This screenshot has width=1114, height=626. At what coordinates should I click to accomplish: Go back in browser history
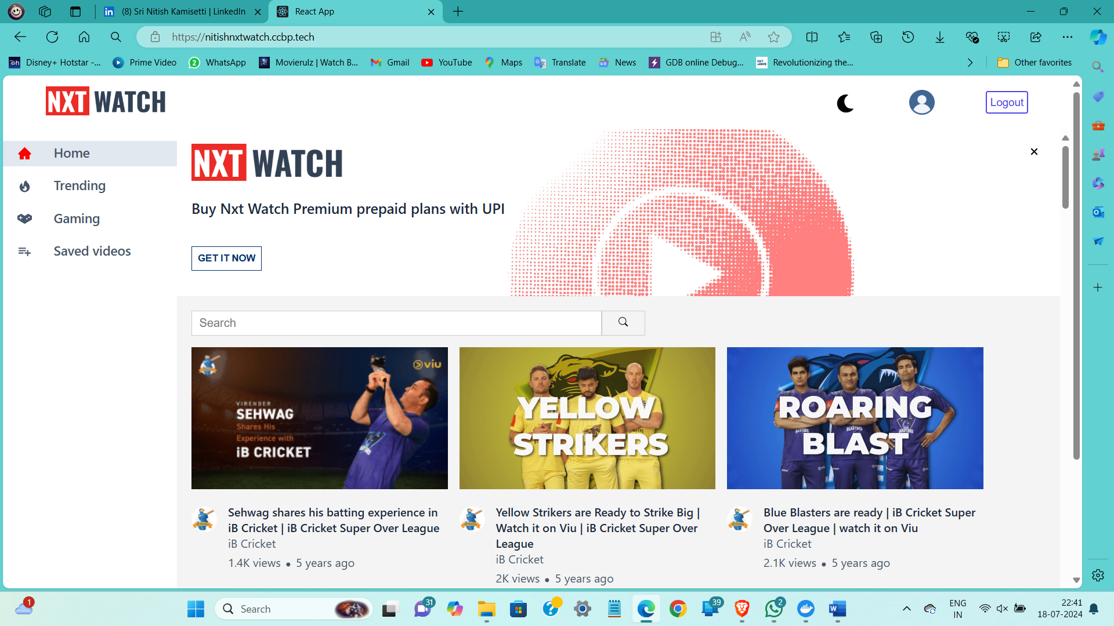(x=20, y=37)
